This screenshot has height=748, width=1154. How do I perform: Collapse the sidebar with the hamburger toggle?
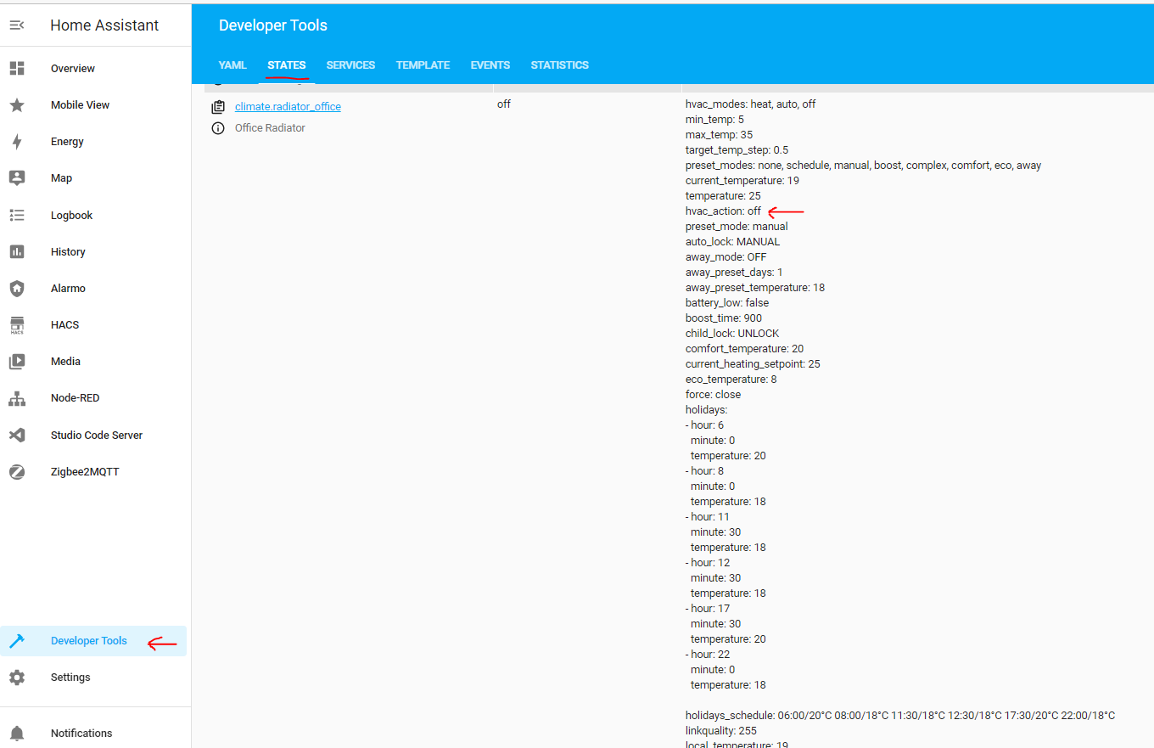point(18,25)
